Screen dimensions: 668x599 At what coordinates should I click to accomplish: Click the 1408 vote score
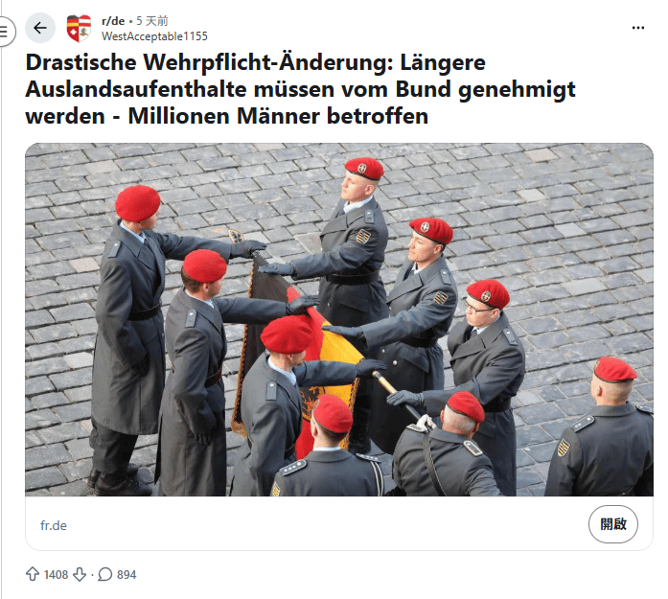tap(56, 575)
